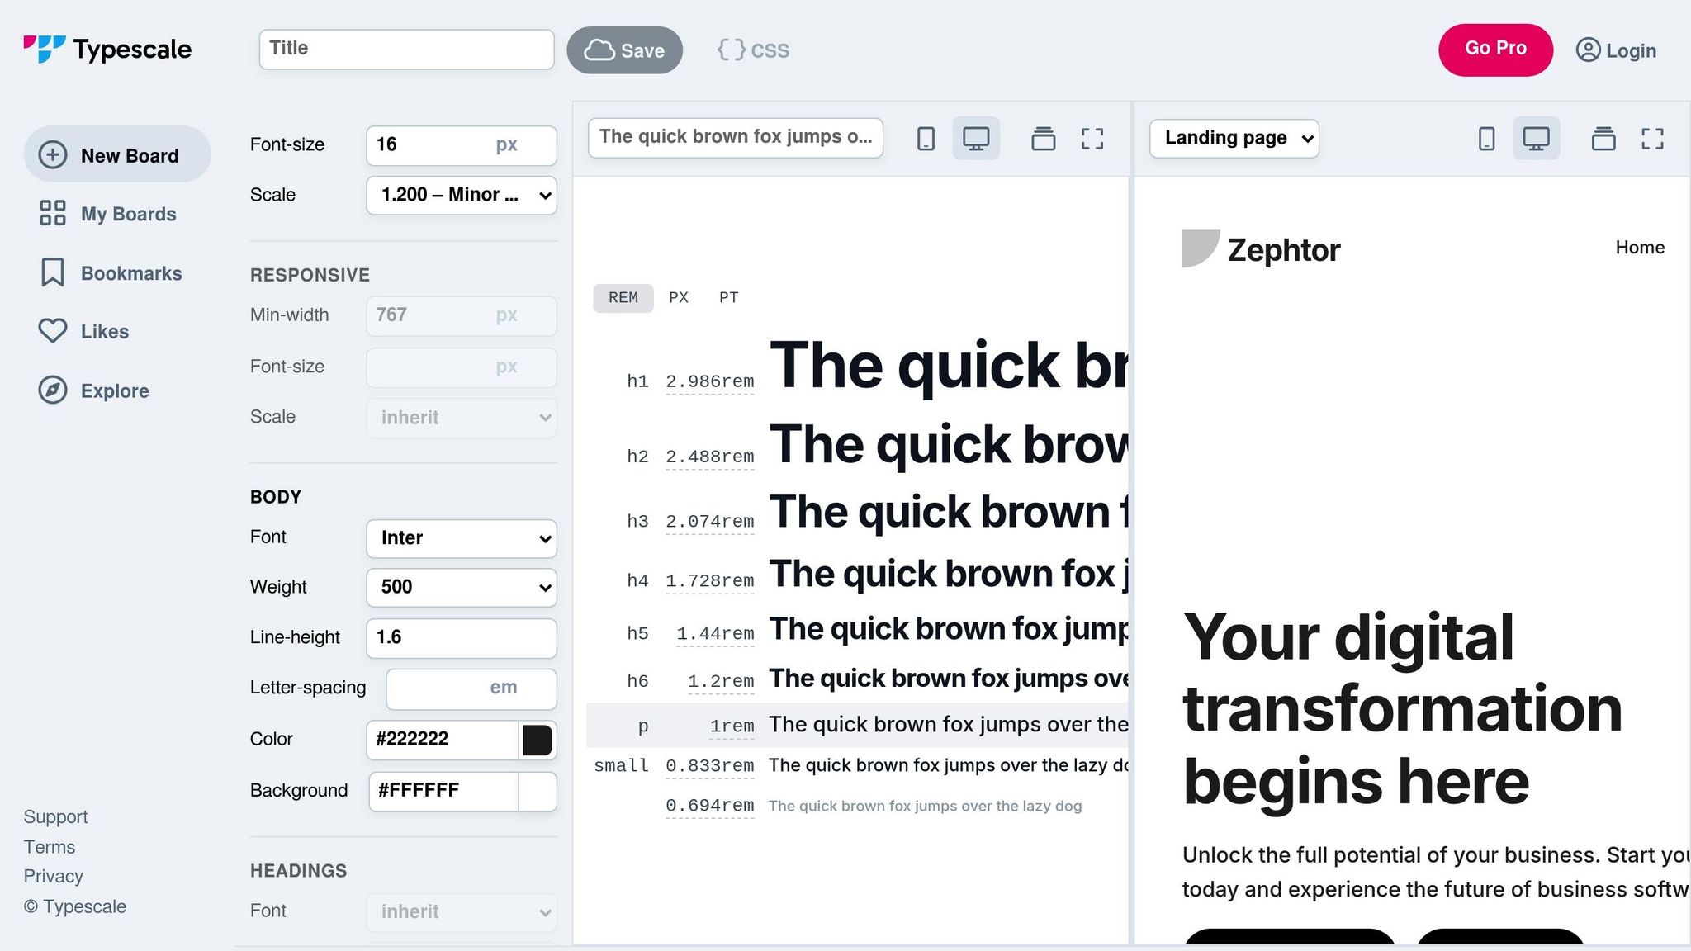Switch units to PT
The height and width of the screenshot is (951, 1691).
pyautogui.click(x=727, y=297)
